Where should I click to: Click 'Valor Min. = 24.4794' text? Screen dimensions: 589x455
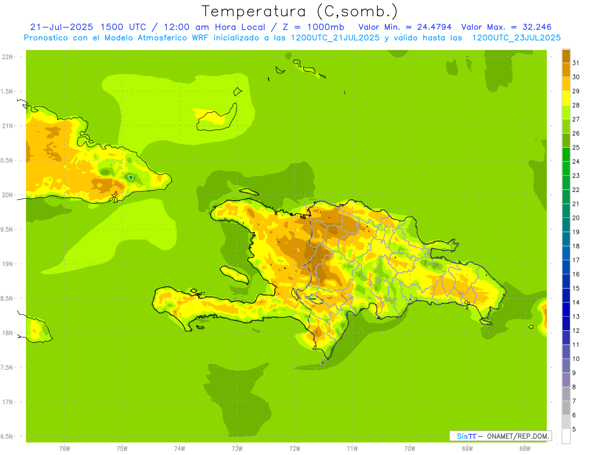[405, 27]
